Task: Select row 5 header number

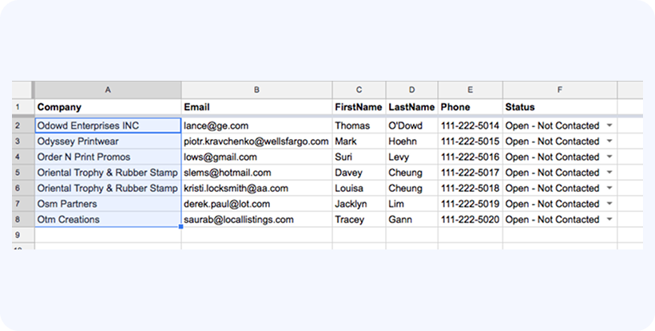Action: pos(18,173)
